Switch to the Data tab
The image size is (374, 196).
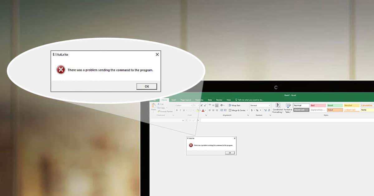click(x=210, y=100)
